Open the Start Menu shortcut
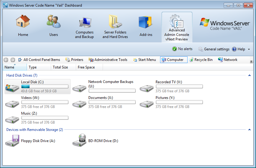Image resolution: width=256 pixels, height=168 pixels. pyautogui.click(x=144, y=60)
